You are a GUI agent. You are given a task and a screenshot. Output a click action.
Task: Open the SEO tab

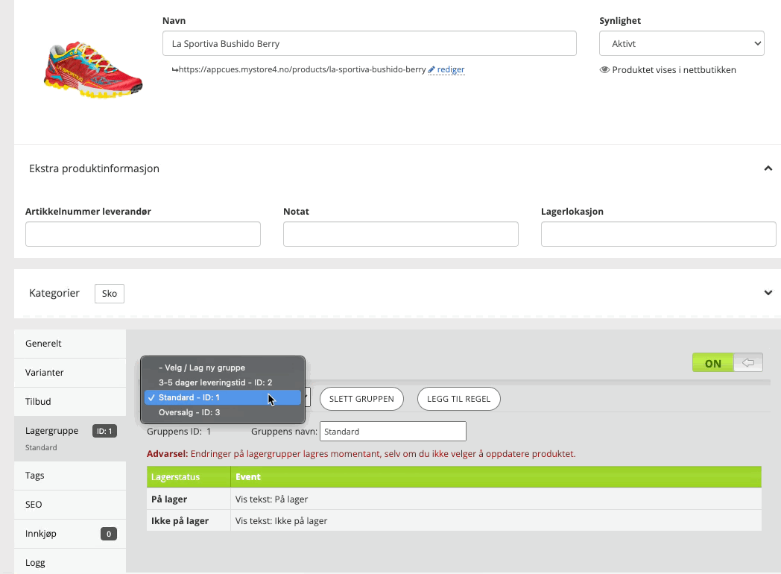(70, 505)
